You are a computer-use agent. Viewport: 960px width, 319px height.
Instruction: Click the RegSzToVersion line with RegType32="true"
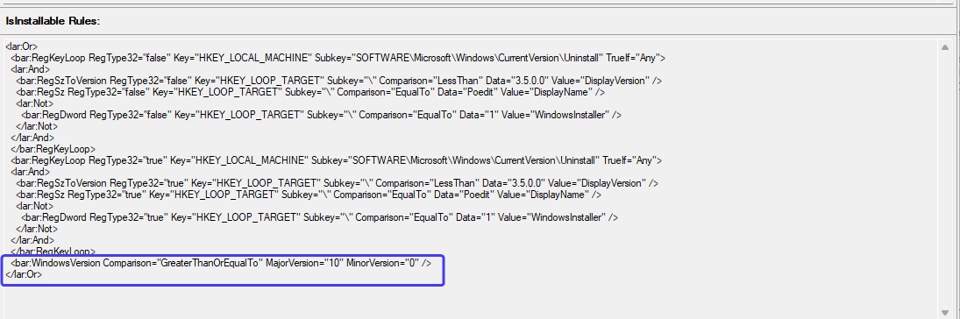point(338,183)
